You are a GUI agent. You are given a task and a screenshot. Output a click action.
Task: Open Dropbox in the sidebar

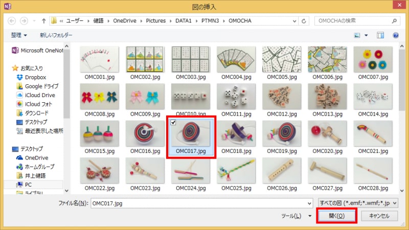click(31, 78)
